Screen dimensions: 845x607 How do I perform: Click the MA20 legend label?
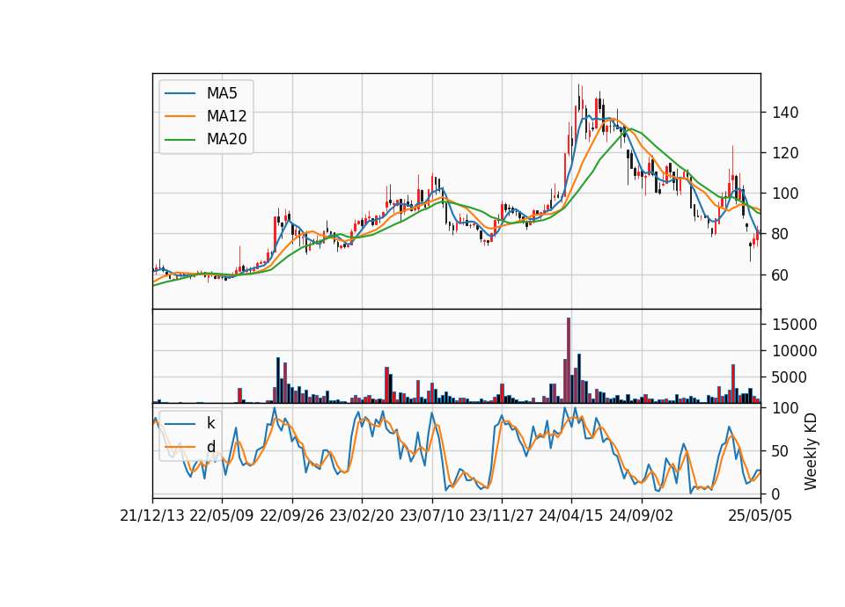[226, 140]
